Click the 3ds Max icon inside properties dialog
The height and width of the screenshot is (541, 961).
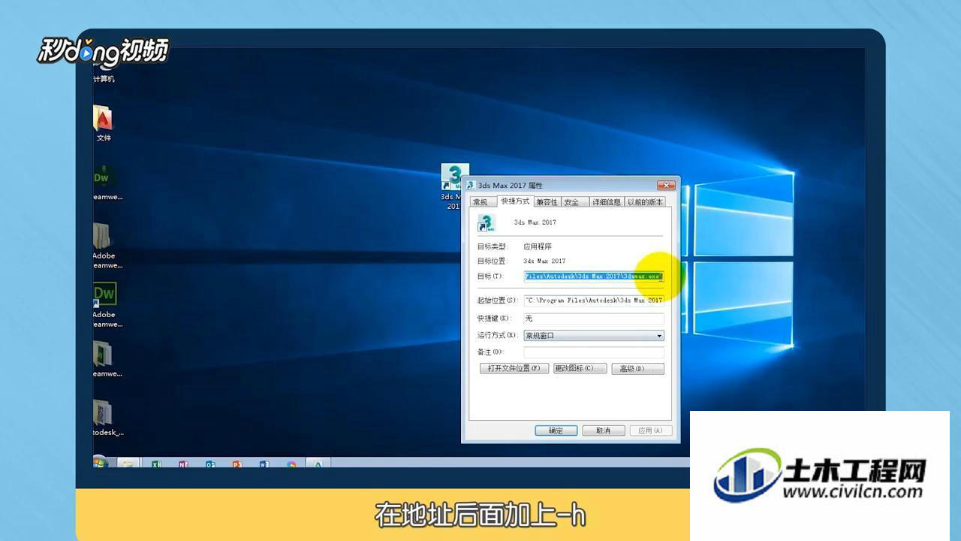point(487,222)
